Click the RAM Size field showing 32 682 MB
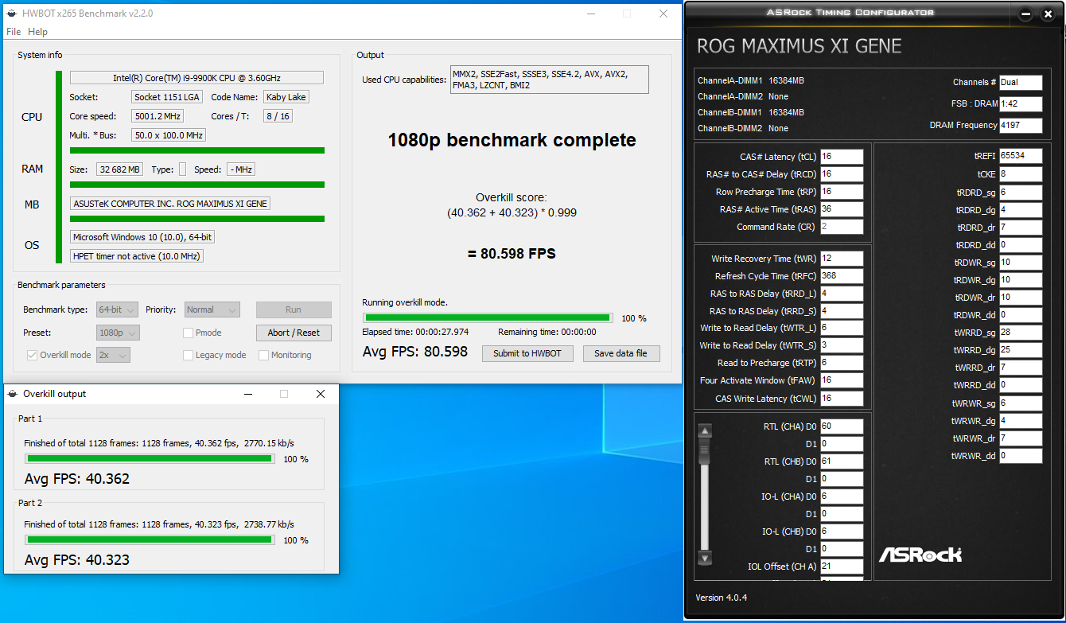1066x623 pixels. click(120, 169)
